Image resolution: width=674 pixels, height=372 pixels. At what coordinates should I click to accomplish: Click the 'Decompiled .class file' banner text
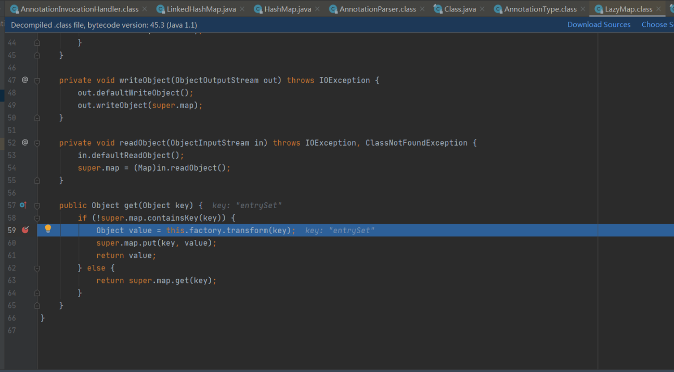click(104, 24)
